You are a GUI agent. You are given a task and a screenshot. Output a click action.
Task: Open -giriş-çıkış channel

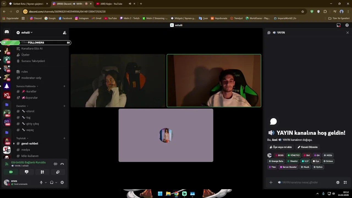click(30, 124)
